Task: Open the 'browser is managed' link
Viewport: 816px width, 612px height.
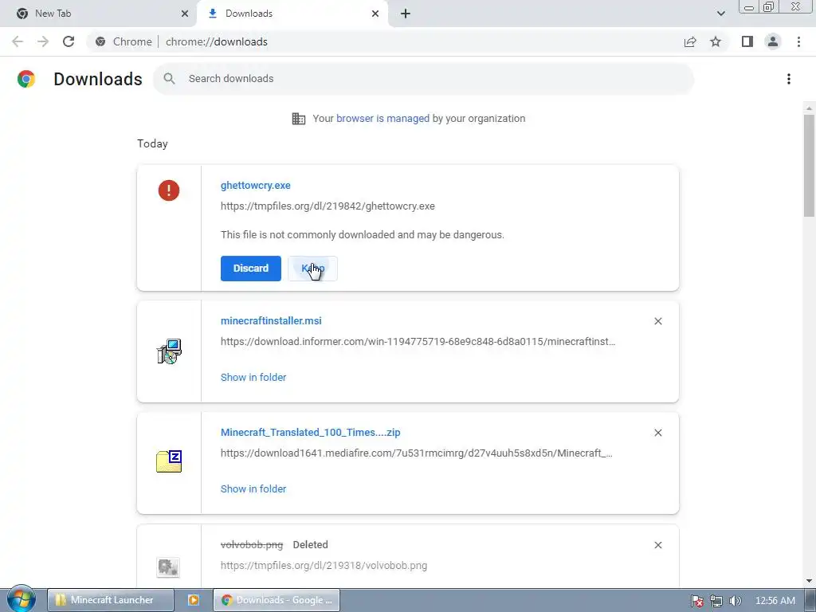Action: [x=383, y=118]
